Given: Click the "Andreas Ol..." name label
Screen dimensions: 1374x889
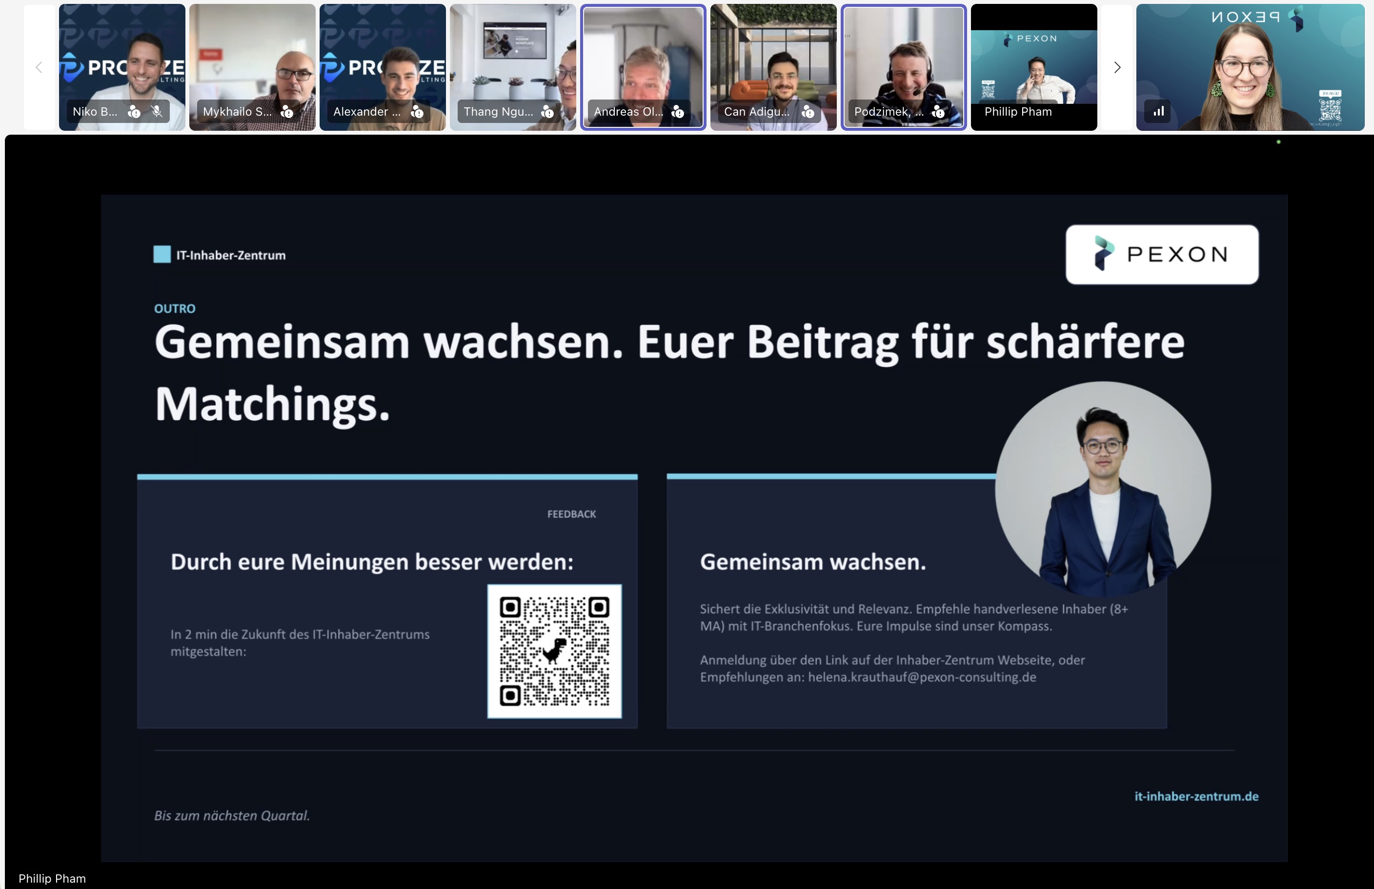Looking at the screenshot, I should click(628, 111).
